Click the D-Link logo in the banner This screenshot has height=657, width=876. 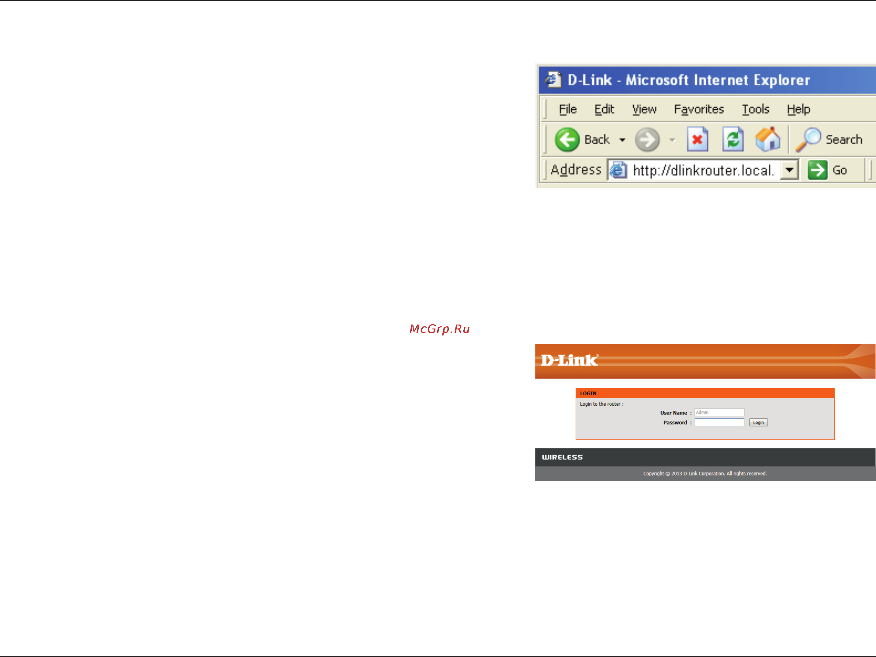pyautogui.click(x=570, y=360)
